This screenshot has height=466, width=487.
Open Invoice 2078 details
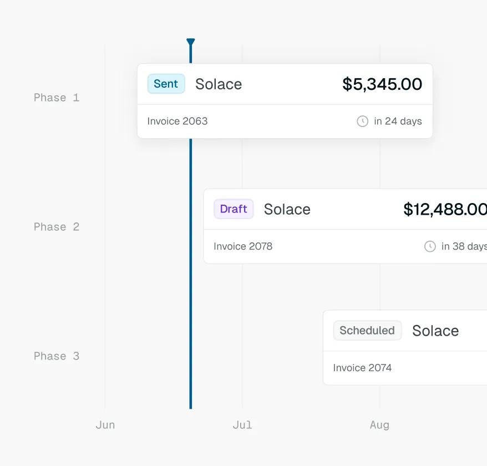click(x=243, y=246)
